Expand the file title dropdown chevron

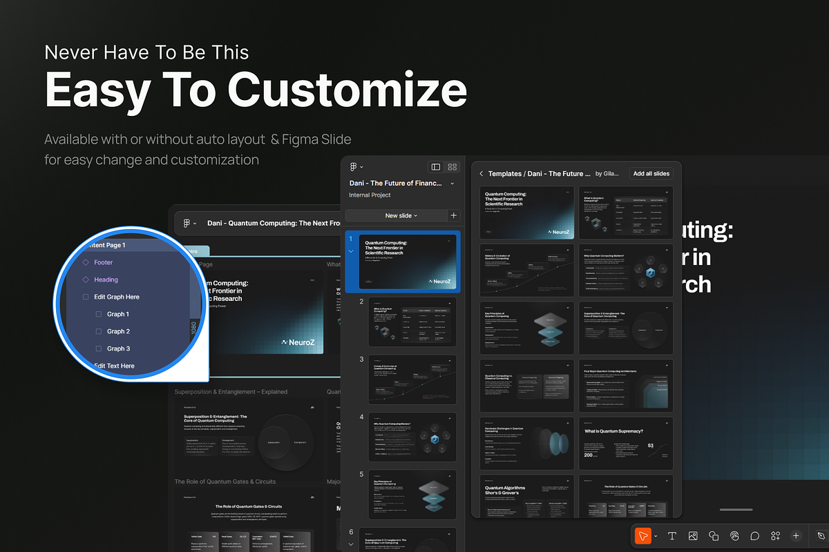point(452,184)
